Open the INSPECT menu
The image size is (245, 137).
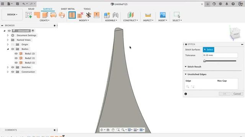tap(148, 20)
